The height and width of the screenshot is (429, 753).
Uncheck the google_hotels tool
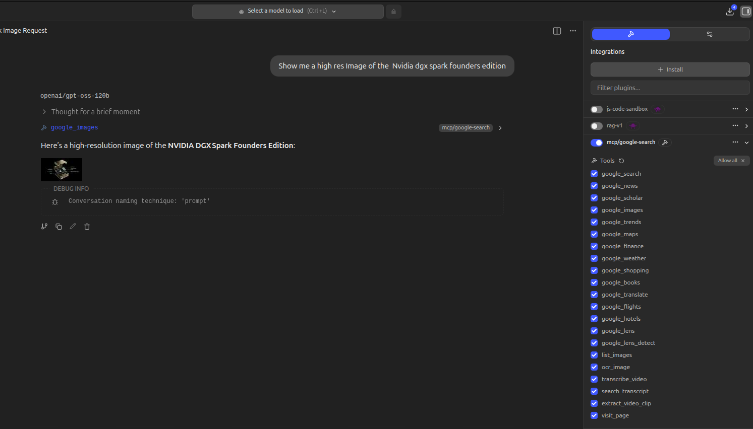(x=594, y=319)
